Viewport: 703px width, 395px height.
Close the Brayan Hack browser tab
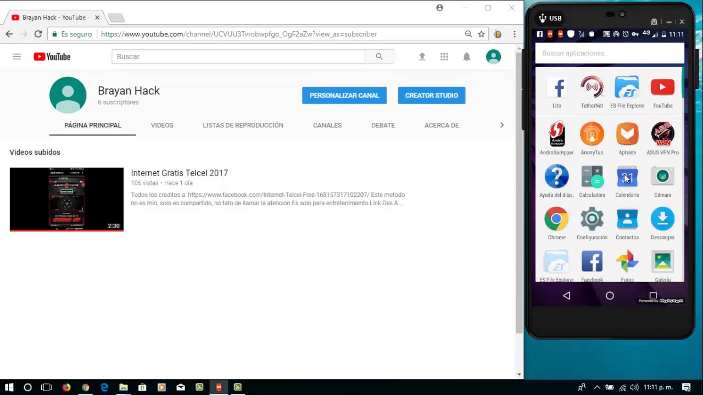pos(97,18)
